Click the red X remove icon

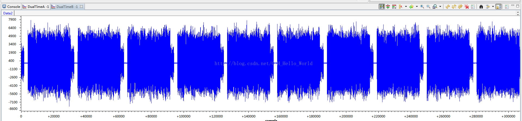click(467, 7)
